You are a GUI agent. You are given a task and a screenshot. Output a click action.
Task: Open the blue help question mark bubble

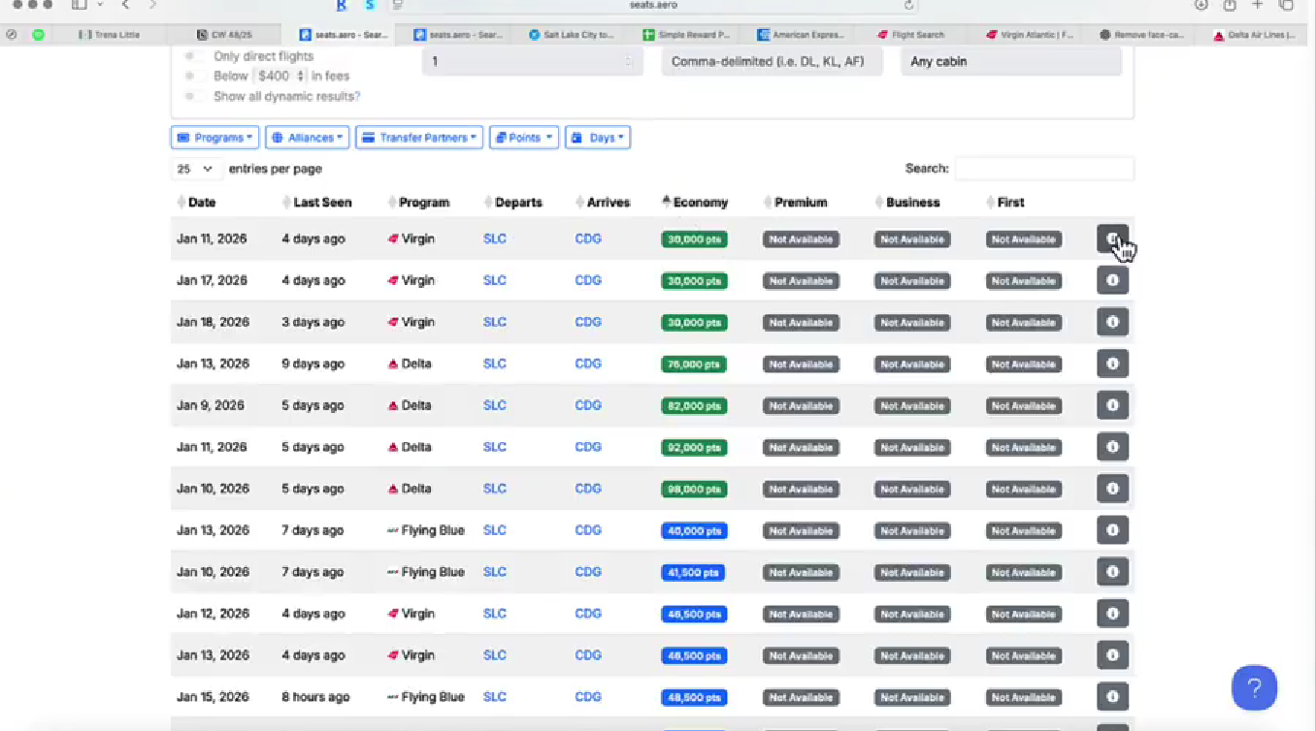[1254, 687]
